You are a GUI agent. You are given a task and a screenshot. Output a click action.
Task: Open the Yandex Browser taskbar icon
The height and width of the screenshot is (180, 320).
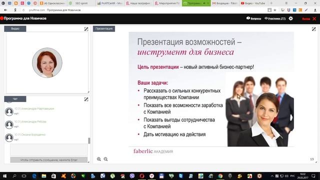(151, 176)
